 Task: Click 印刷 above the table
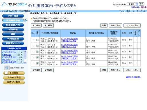click(104, 25)
